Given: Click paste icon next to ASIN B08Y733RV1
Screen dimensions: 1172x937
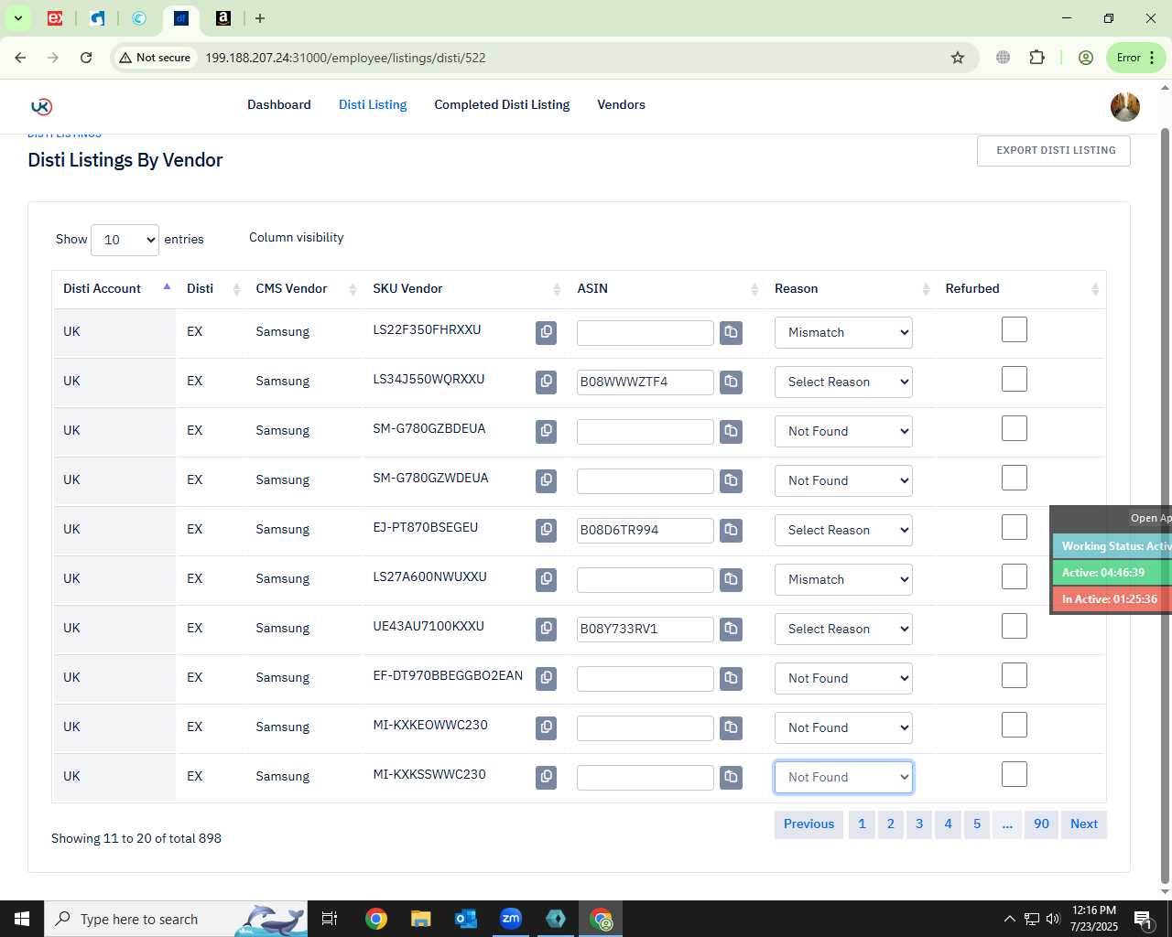Looking at the screenshot, I should click(731, 629).
